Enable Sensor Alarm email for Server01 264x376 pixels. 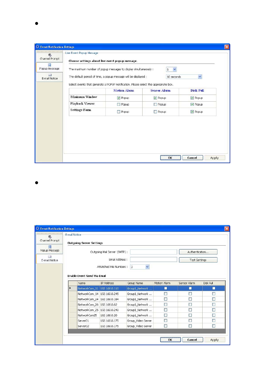point(190,321)
